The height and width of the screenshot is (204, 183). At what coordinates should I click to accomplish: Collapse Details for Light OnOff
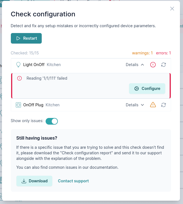[x=135, y=65]
